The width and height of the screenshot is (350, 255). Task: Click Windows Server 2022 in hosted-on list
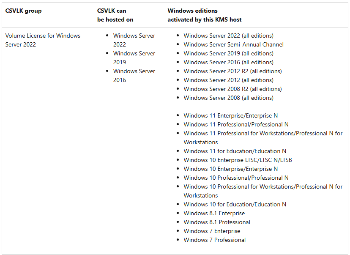[134, 40]
